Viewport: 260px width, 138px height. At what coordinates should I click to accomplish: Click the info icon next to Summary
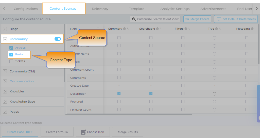[124, 29]
